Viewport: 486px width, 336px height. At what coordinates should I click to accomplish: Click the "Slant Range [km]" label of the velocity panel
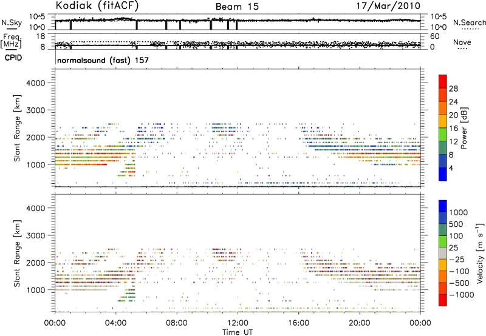pos(17,253)
